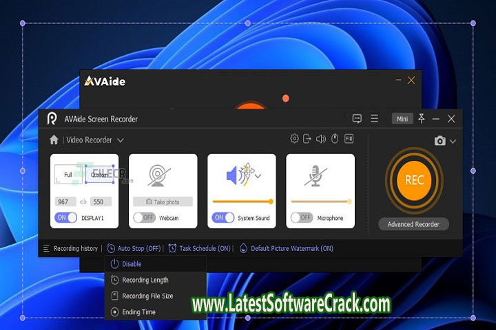Open the settings gear icon
This screenshot has height=330, width=496.
[x=295, y=139]
